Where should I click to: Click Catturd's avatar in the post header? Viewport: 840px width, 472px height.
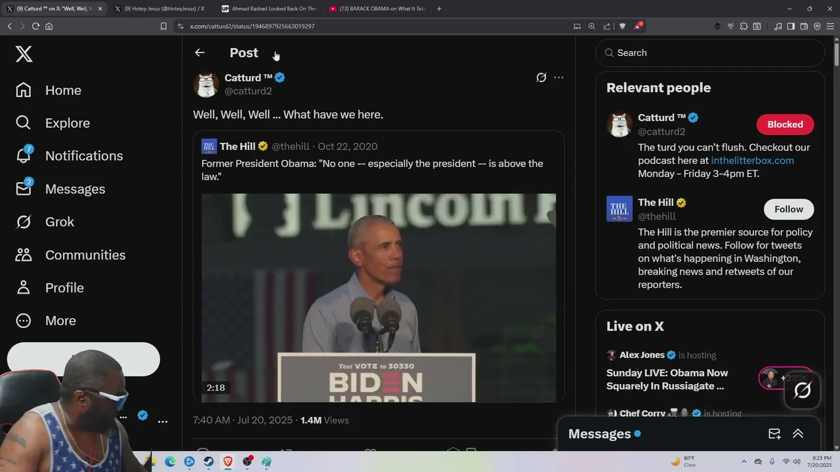click(206, 85)
